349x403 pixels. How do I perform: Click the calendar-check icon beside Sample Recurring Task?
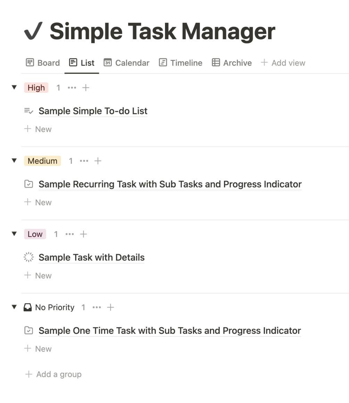[x=28, y=184]
